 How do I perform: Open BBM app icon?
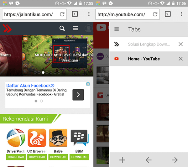(x=79, y=138)
